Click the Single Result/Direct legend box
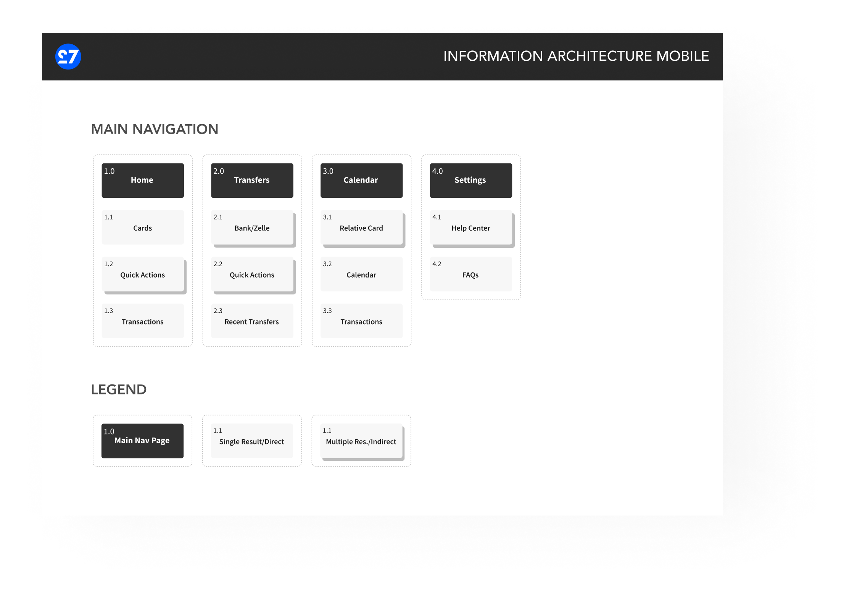This screenshot has height=596, width=841. tap(252, 441)
